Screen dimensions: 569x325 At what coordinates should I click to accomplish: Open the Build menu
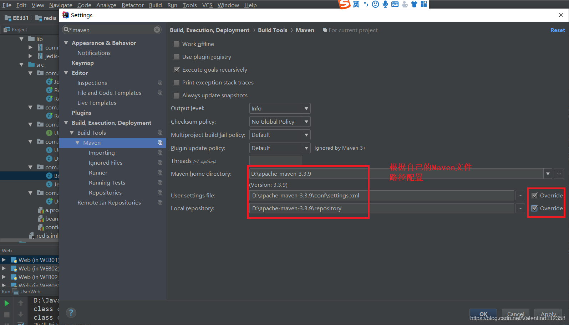pyautogui.click(x=155, y=5)
